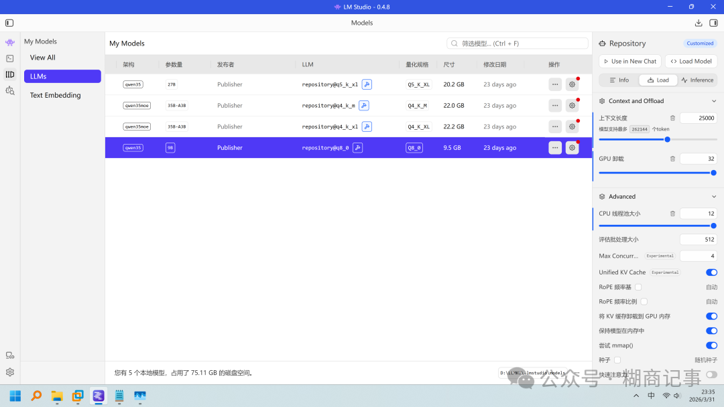Toggle Unified KV Cache switch
This screenshot has width=724, height=407.
tap(711, 272)
